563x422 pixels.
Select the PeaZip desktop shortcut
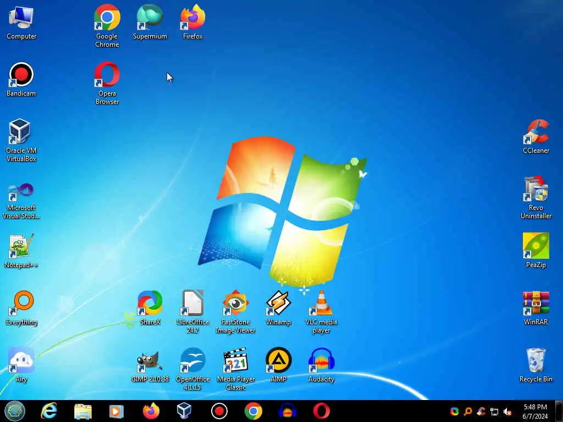click(x=536, y=251)
